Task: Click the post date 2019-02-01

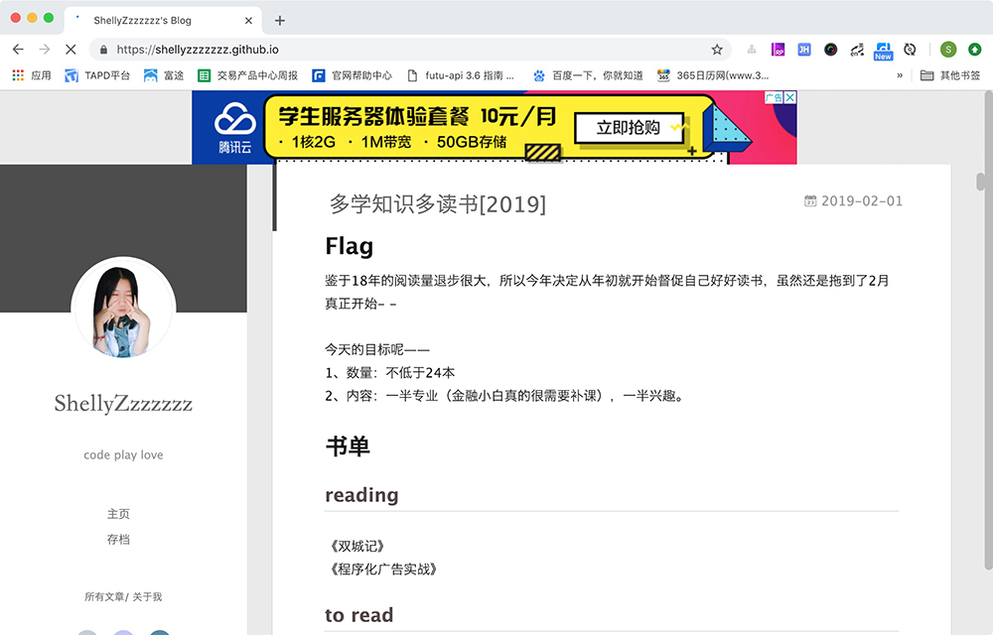Action: (862, 201)
